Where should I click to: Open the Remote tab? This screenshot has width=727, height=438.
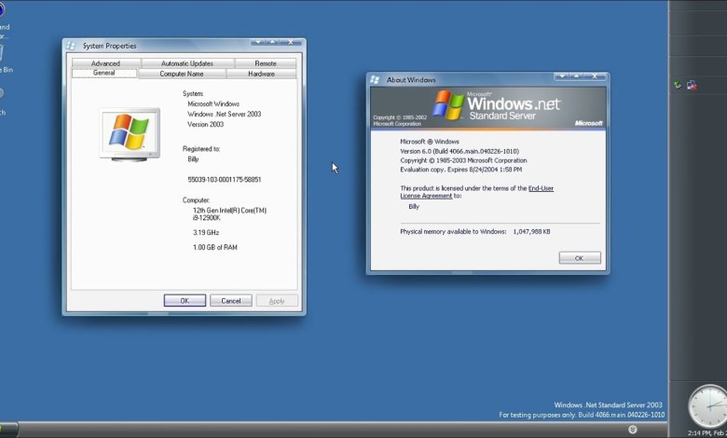click(266, 63)
